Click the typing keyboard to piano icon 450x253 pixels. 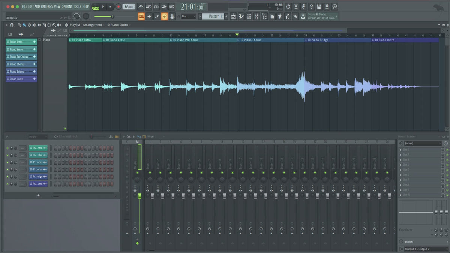tap(141, 16)
